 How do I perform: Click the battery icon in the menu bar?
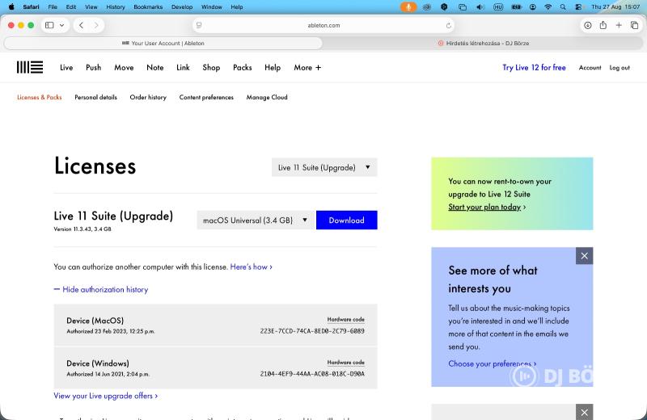[x=516, y=7]
